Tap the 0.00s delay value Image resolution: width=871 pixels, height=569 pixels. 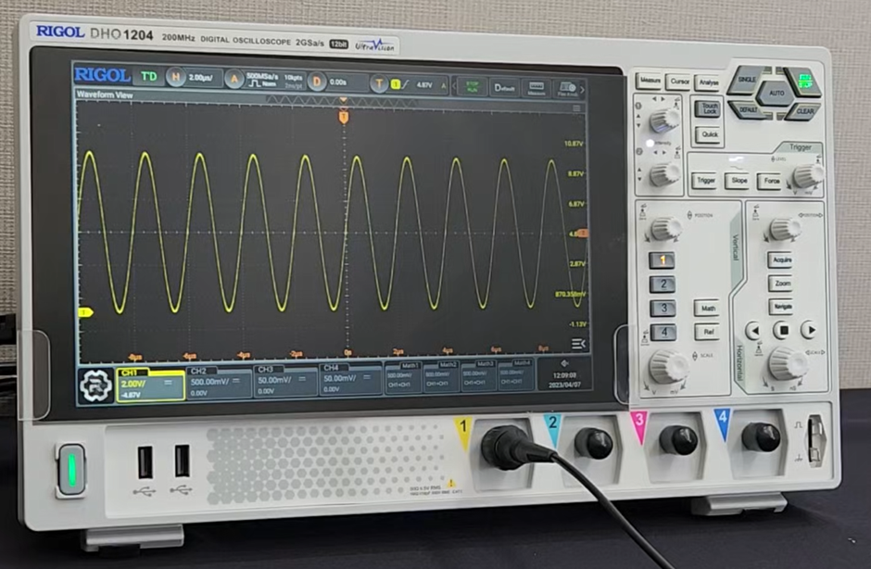338,82
